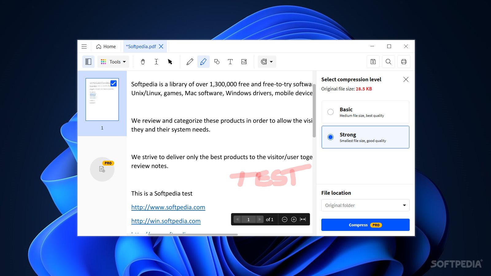491x276 pixels.
Task: Go to next page arrow
Action: point(260,219)
